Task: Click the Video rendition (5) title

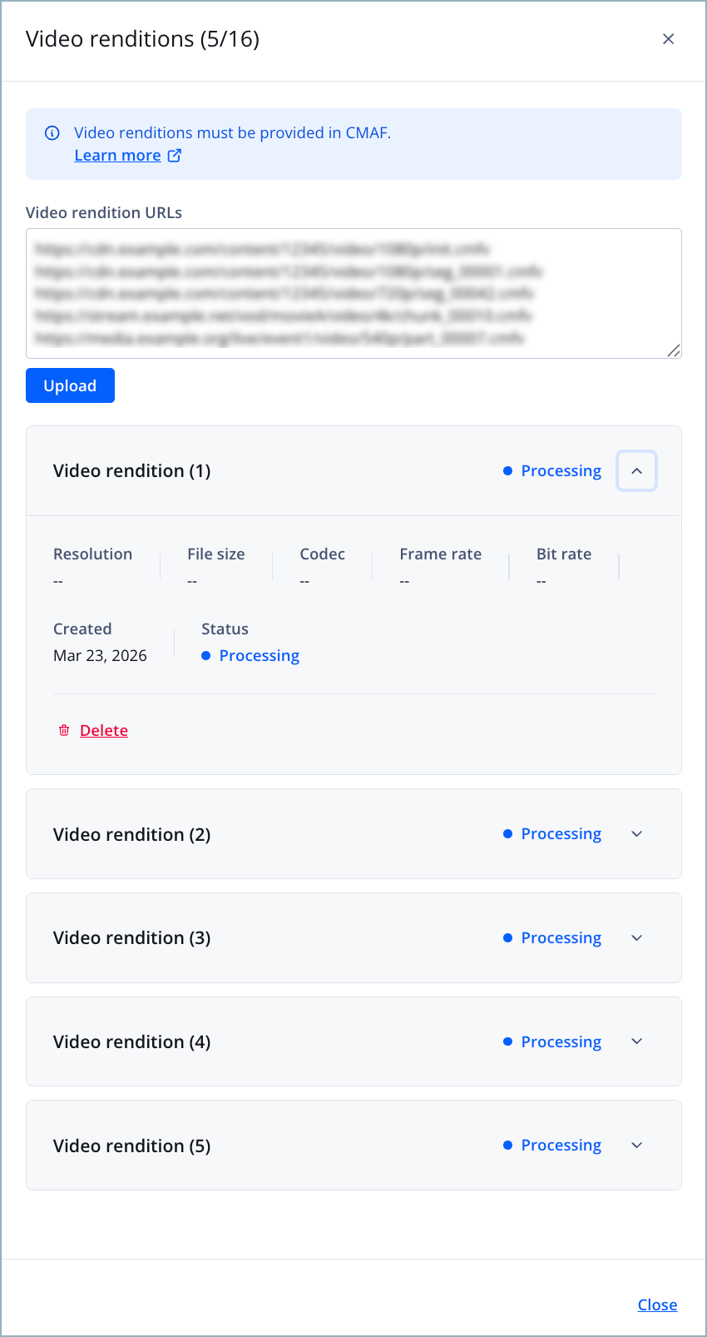Action: [131, 1146]
